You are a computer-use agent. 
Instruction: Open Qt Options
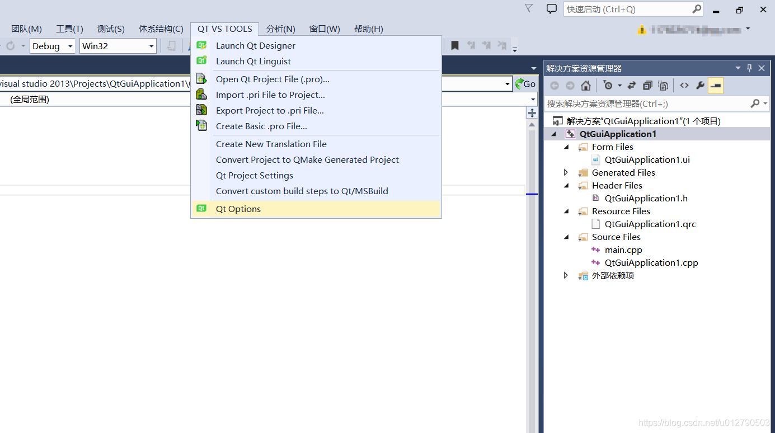point(316,209)
